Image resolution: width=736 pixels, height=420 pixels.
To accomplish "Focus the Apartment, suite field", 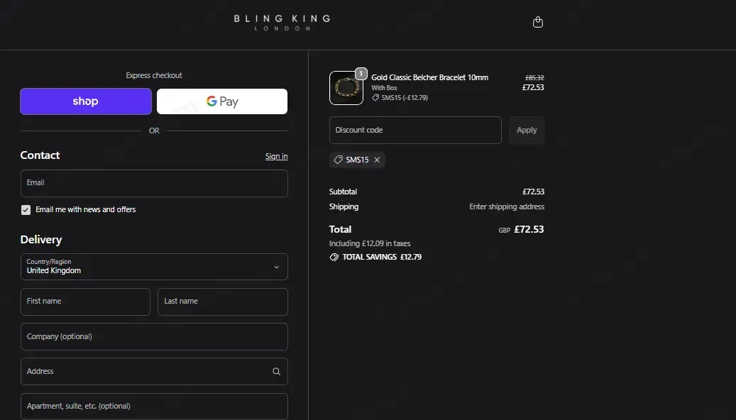I will click(154, 407).
